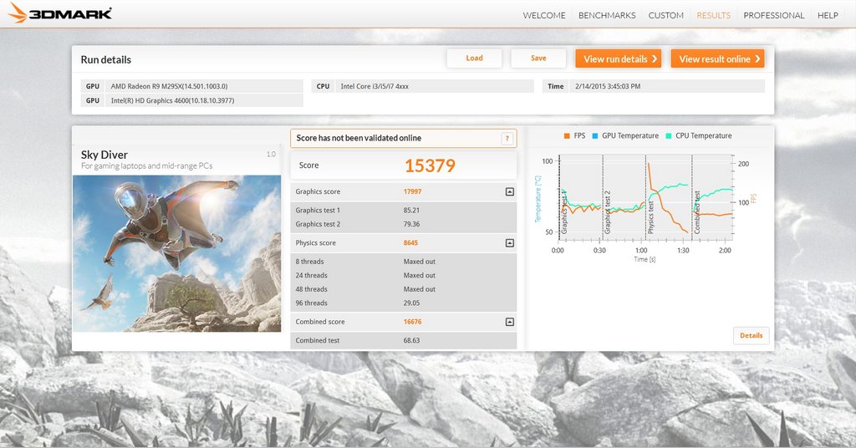
Task: Click the run time 2/14/2015 3:45:03 PM
Action: tap(654, 86)
